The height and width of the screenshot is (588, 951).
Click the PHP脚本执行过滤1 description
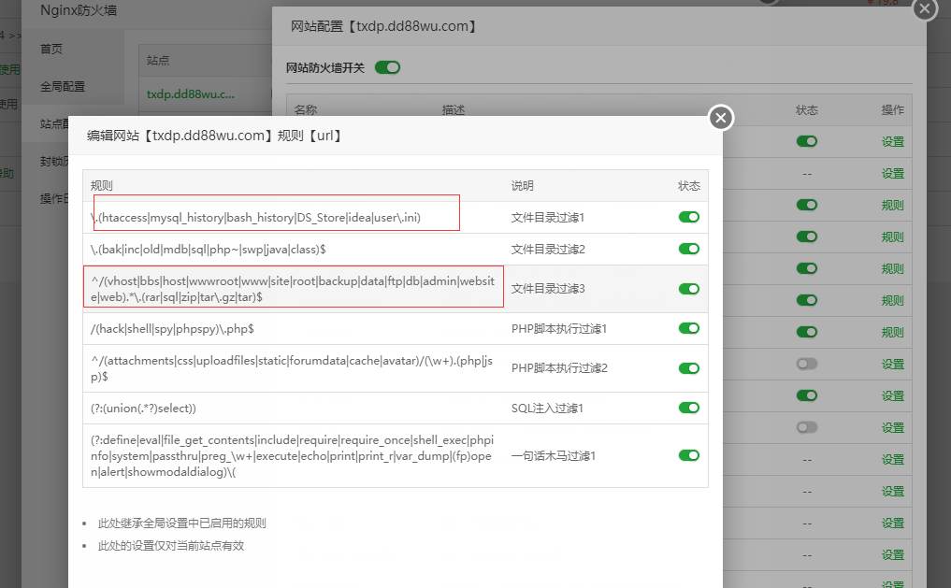[x=558, y=328]
